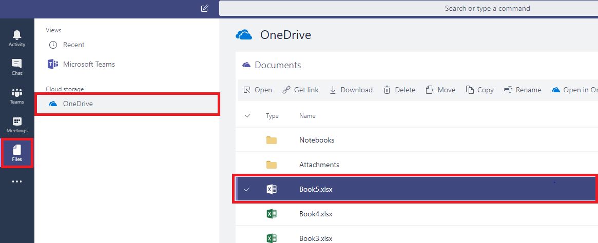Open Meetings calendar in left rail
This screenshot has height=243, width=598.
(17, 125)
